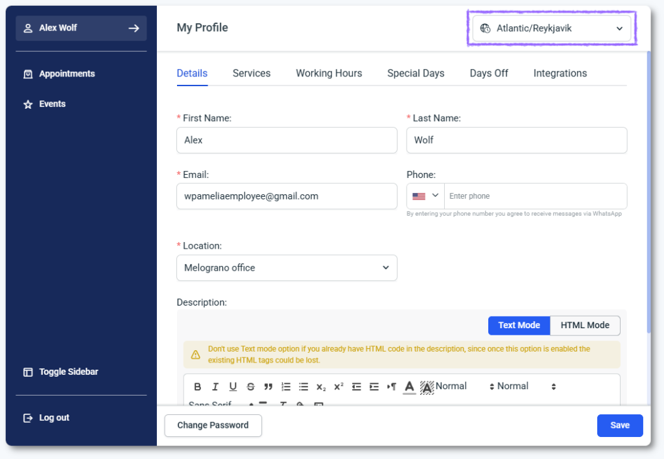Open the Atlantic/Reykjavik timezone dropdown

tap(551, 28)
